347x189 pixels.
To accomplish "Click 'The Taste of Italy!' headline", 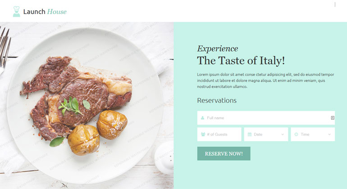I will [x=241, y=61].
